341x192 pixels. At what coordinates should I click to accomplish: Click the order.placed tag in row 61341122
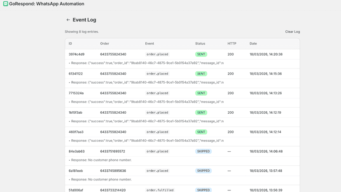coord(157,74)
